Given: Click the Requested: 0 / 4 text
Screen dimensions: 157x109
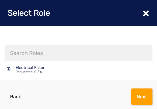Looking at the screenshot, I should tap(29, 72).
